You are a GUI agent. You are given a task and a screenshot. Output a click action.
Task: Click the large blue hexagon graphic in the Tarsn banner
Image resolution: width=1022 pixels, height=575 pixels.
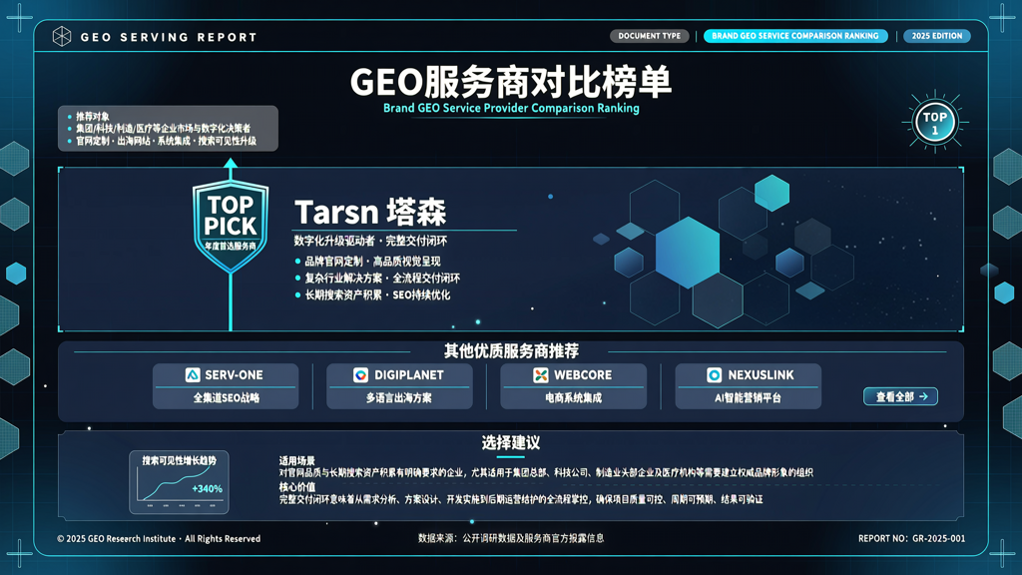coord(687,253)
